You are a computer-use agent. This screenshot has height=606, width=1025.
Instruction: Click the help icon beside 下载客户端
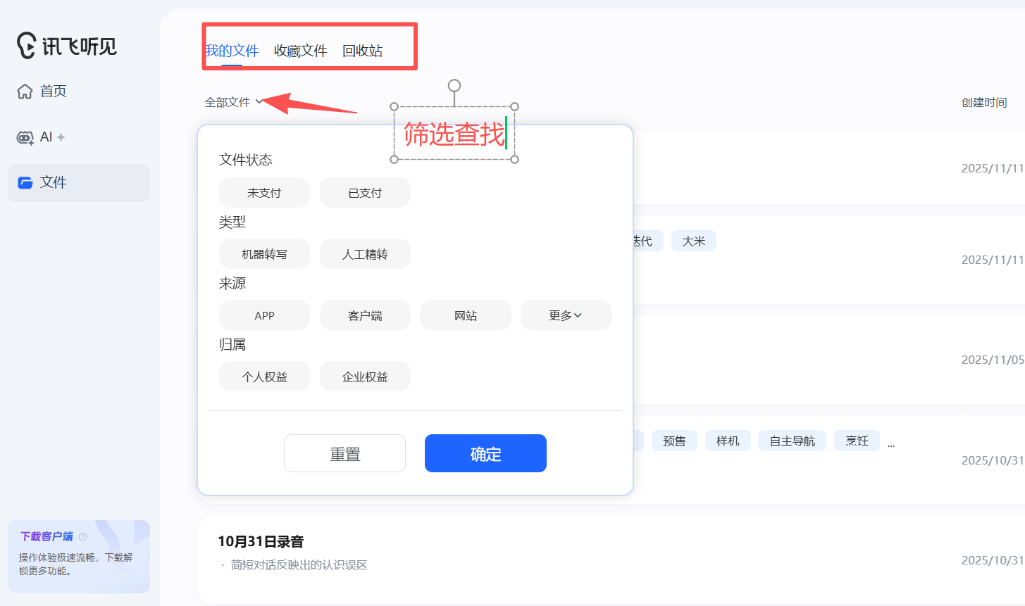83,537
